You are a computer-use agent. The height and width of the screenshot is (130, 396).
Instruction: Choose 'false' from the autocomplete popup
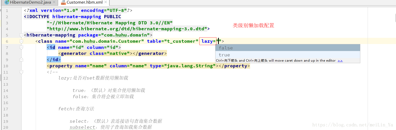click(288, 48)
